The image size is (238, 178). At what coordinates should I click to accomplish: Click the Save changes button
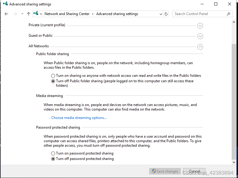pos(165,171)
